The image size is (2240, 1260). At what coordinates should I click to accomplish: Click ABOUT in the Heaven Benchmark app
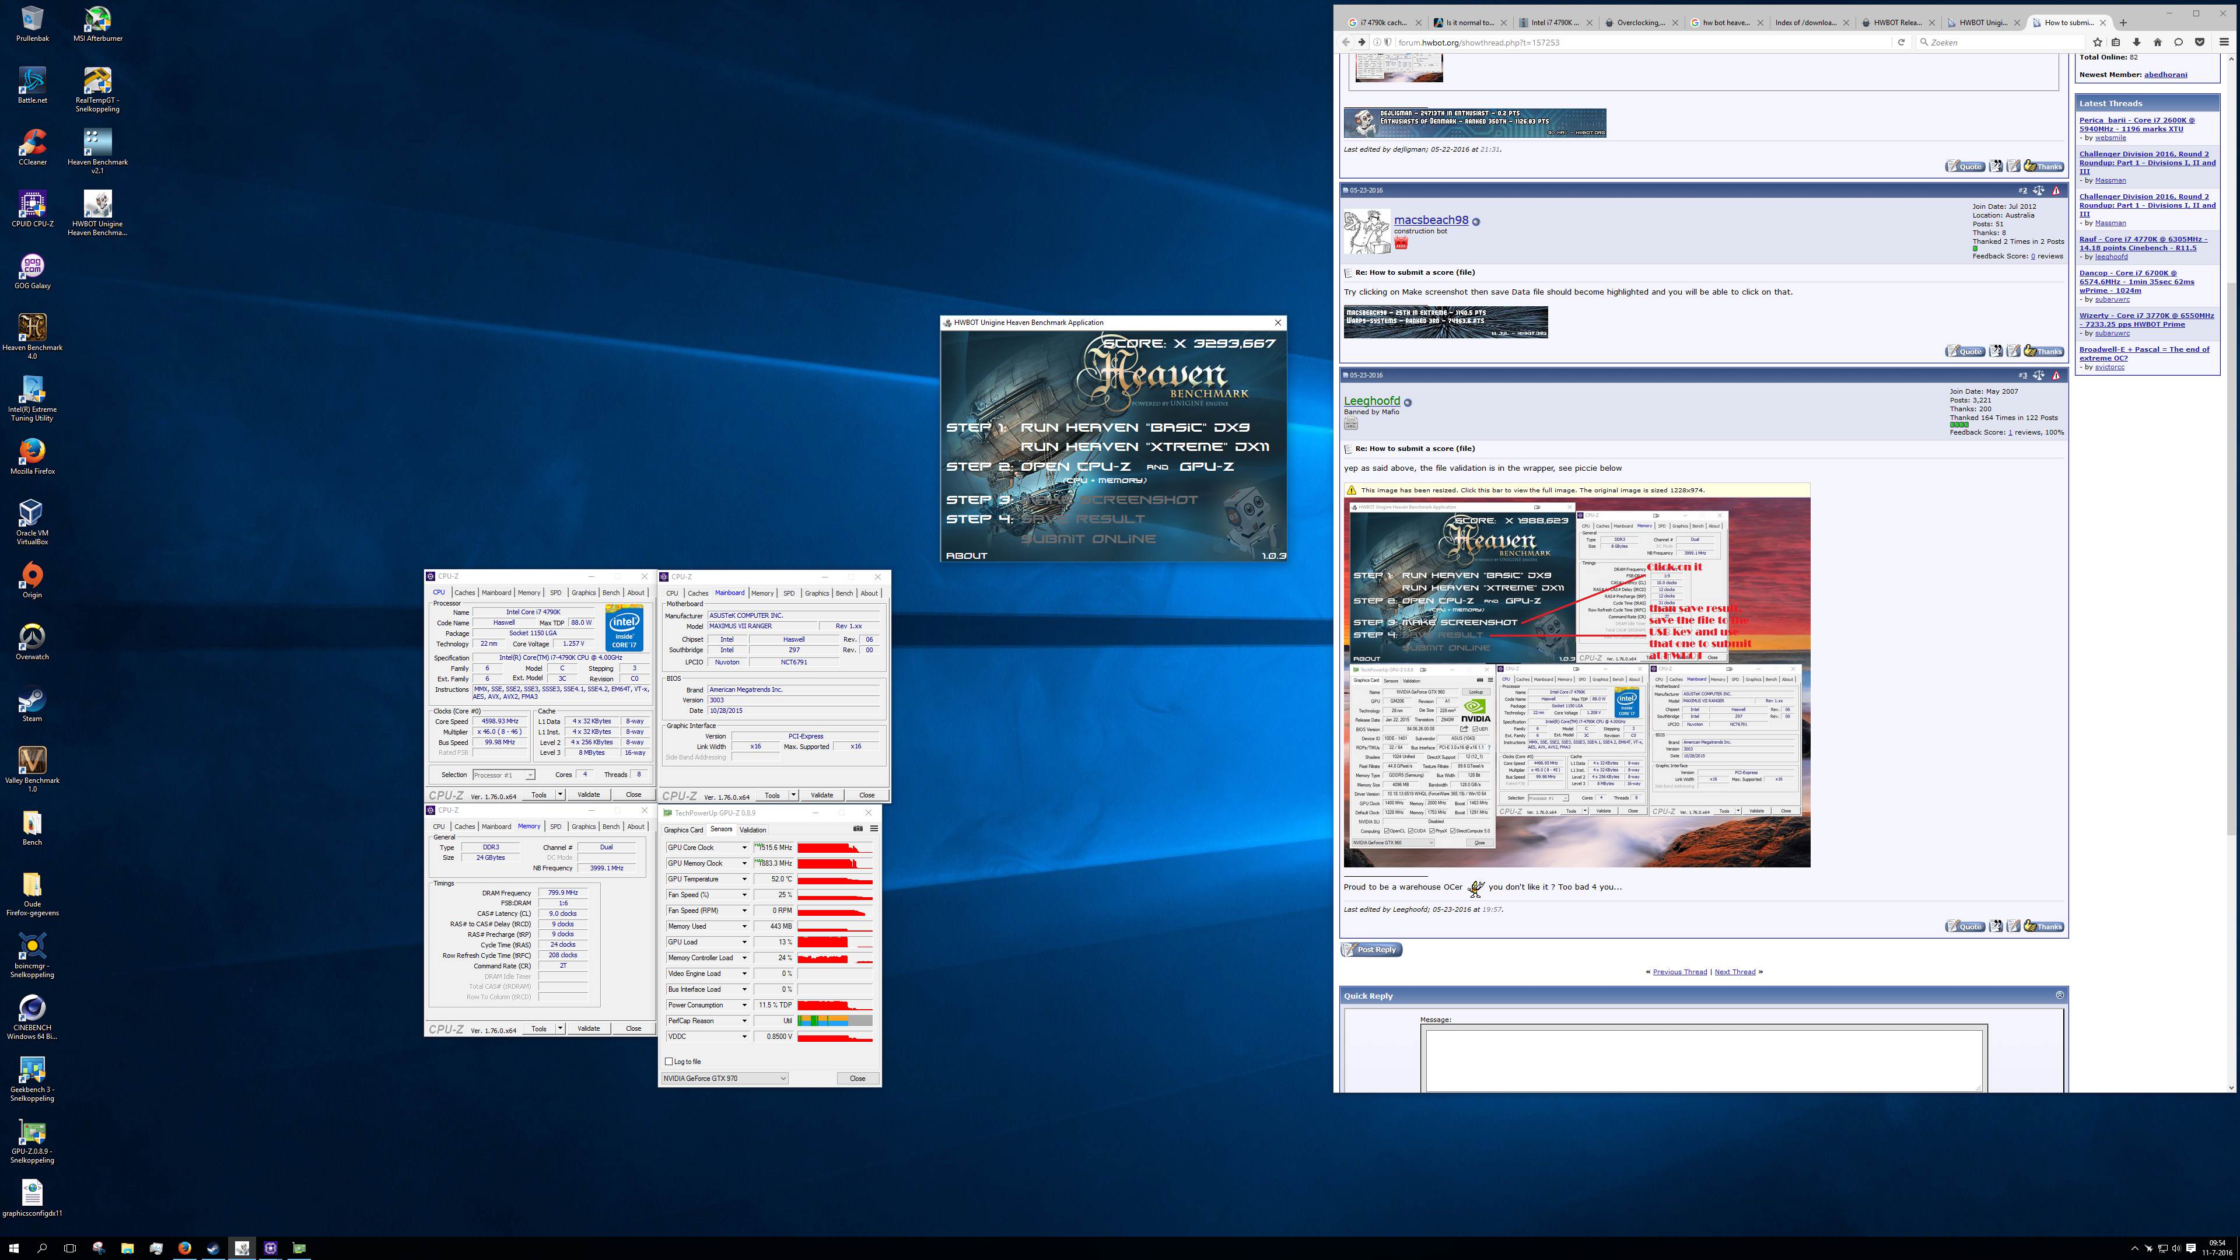click(x=966, y=555)
